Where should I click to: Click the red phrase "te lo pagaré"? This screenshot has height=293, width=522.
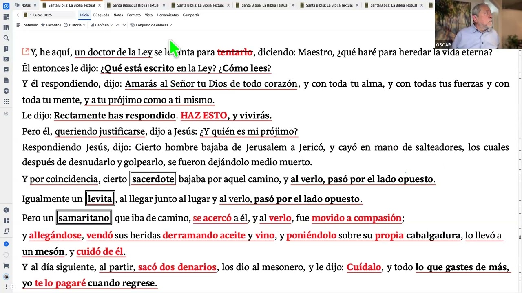(60, 283)
